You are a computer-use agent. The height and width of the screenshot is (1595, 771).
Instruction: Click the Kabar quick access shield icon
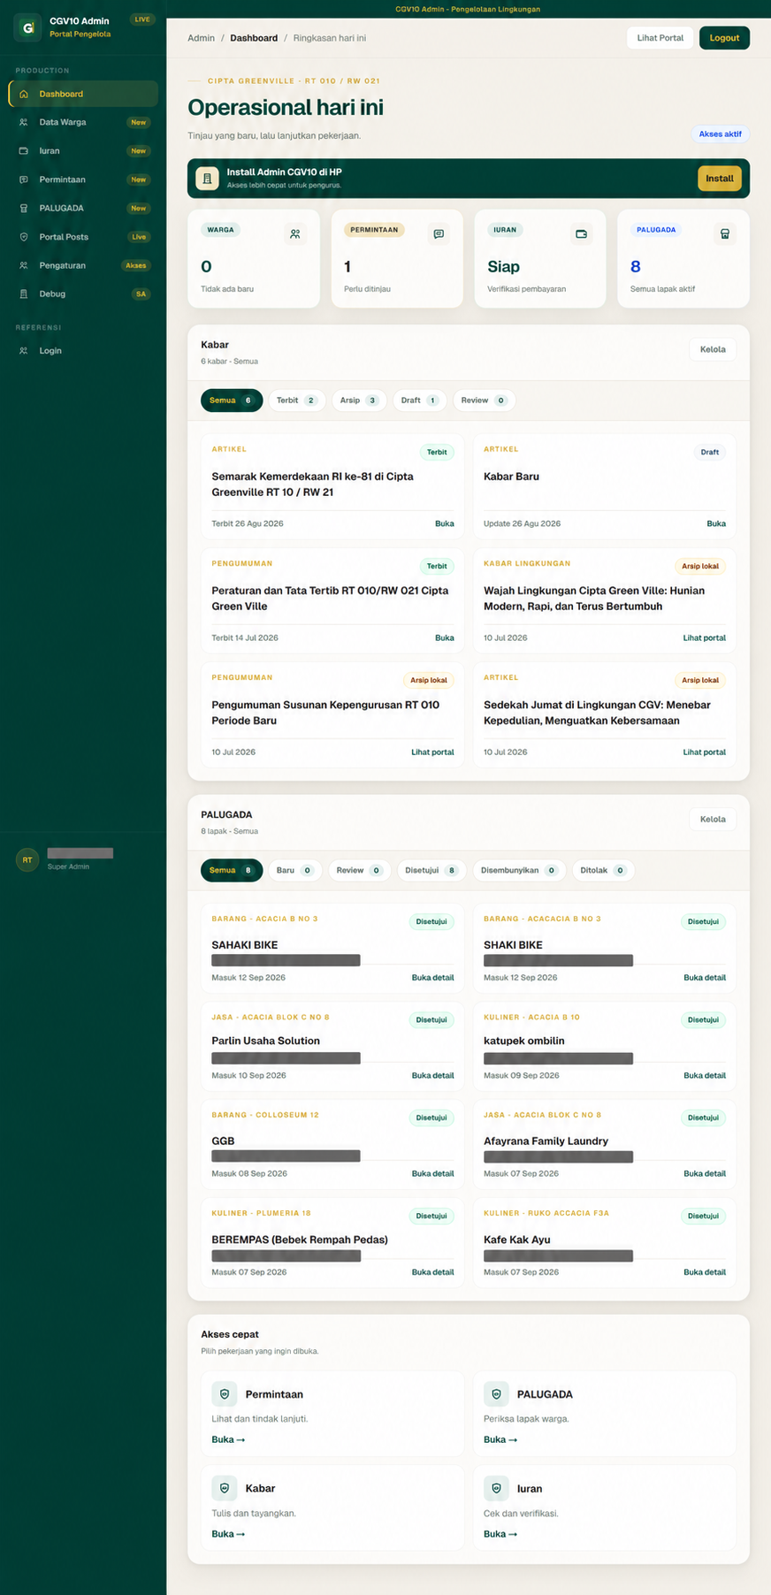pyautogui.click(x=225, y=1488)
